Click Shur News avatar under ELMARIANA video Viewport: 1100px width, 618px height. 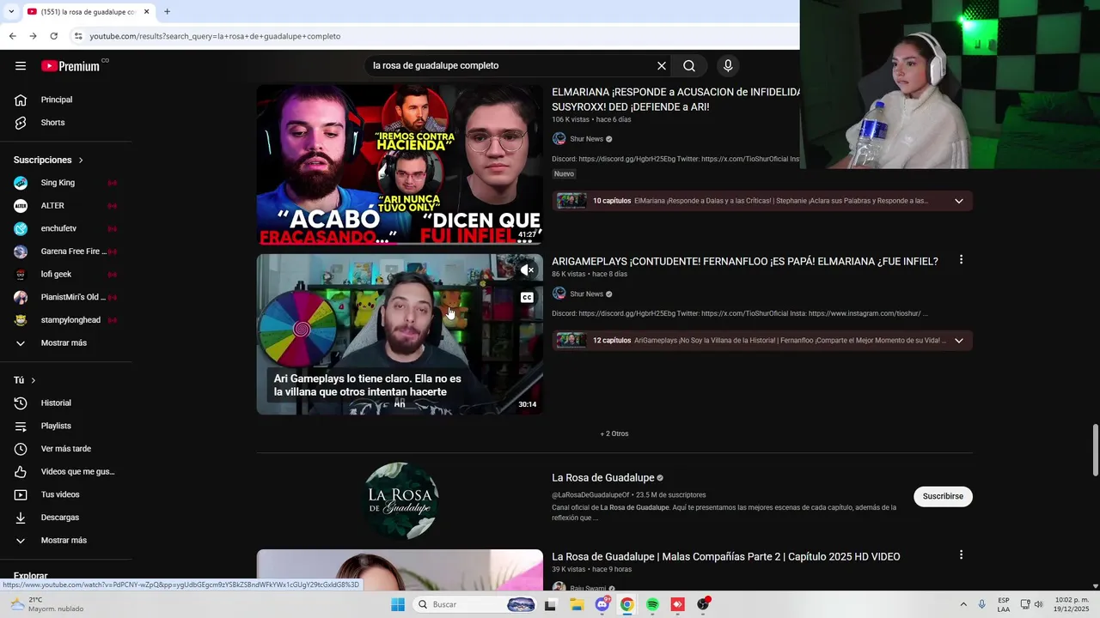click(559, 139)
